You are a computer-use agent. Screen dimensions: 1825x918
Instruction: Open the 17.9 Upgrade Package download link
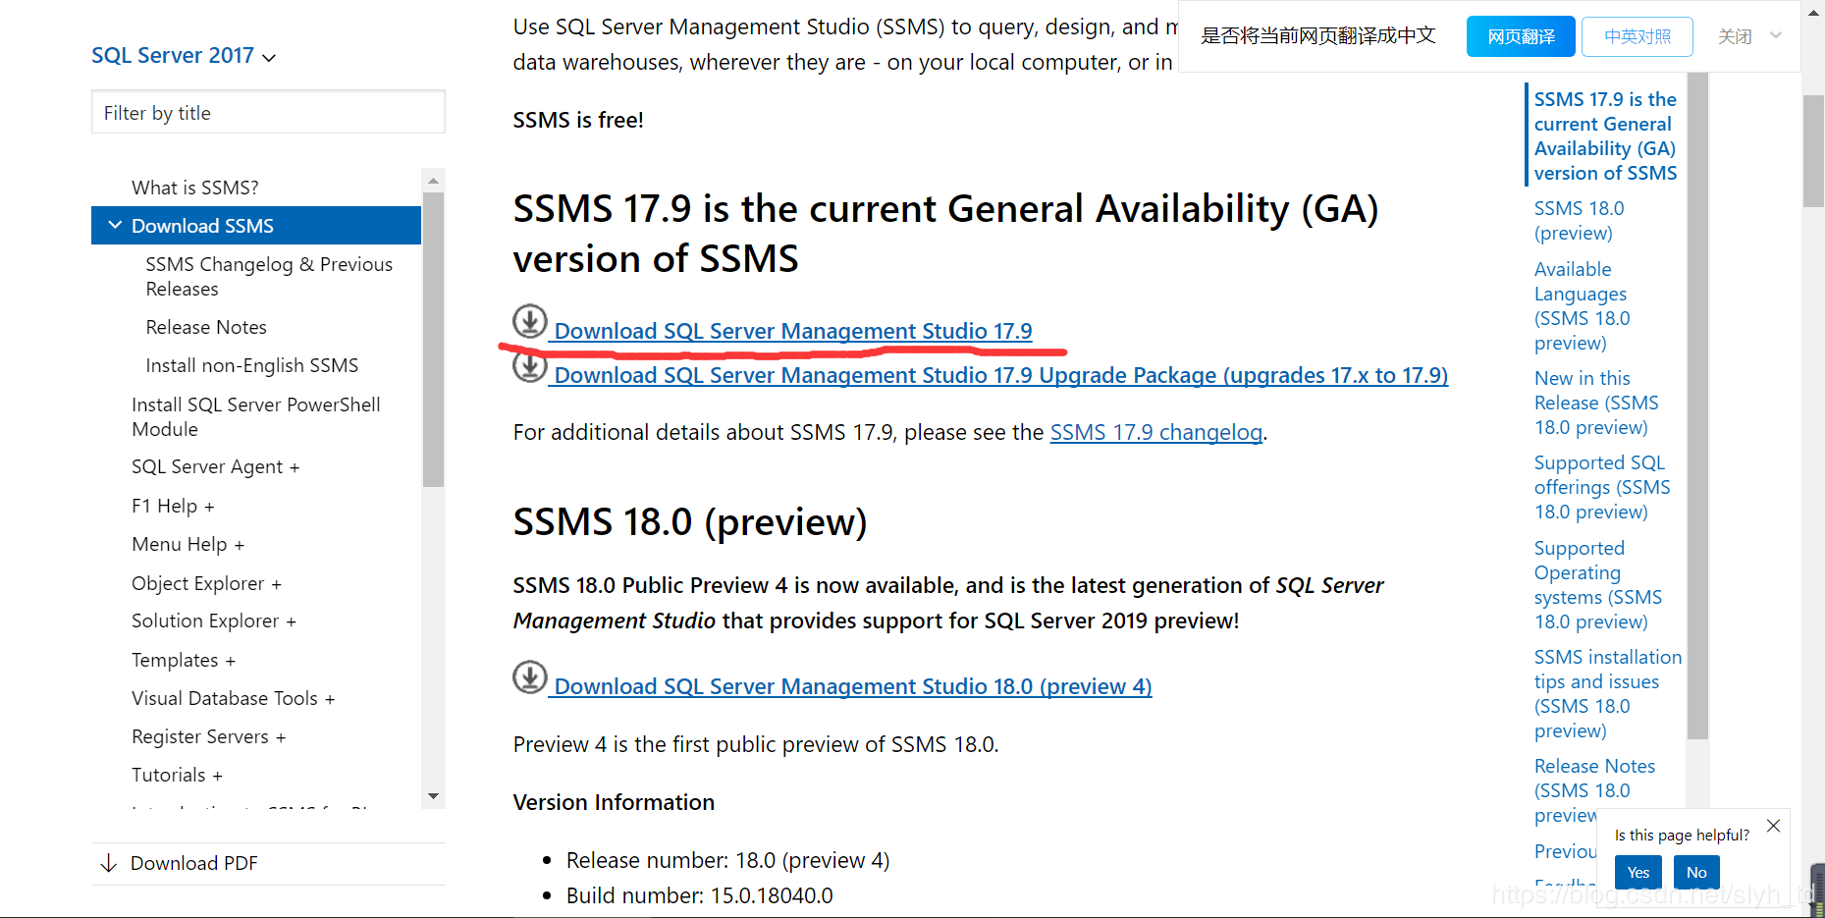(x=1000, y=376)
